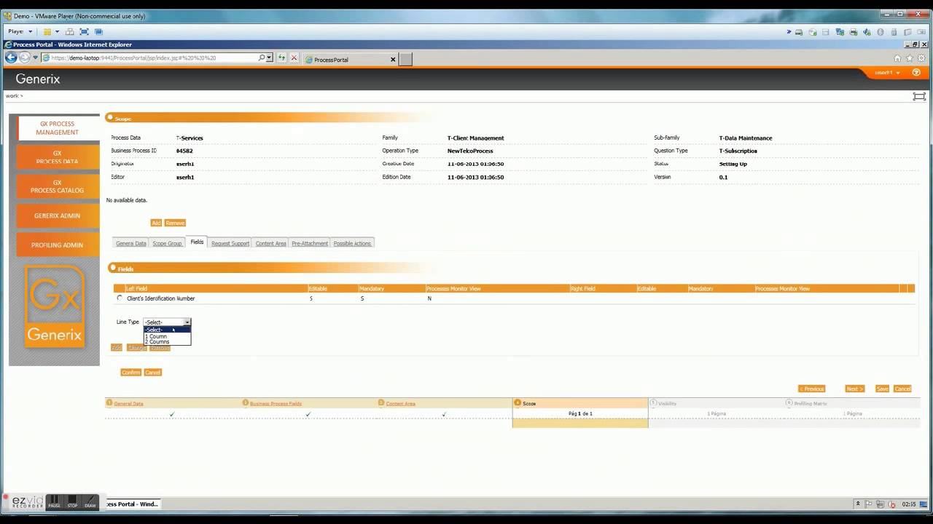
Task: Open the Internet Explorer favorites star
Action: (909, 58)
